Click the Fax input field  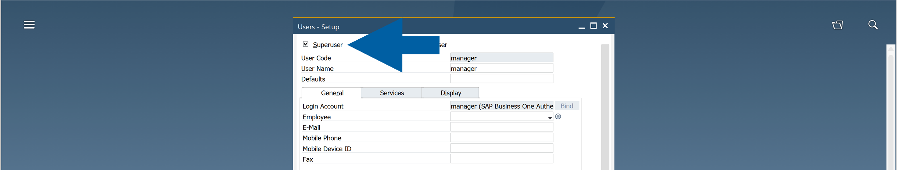tap(502, 159)
